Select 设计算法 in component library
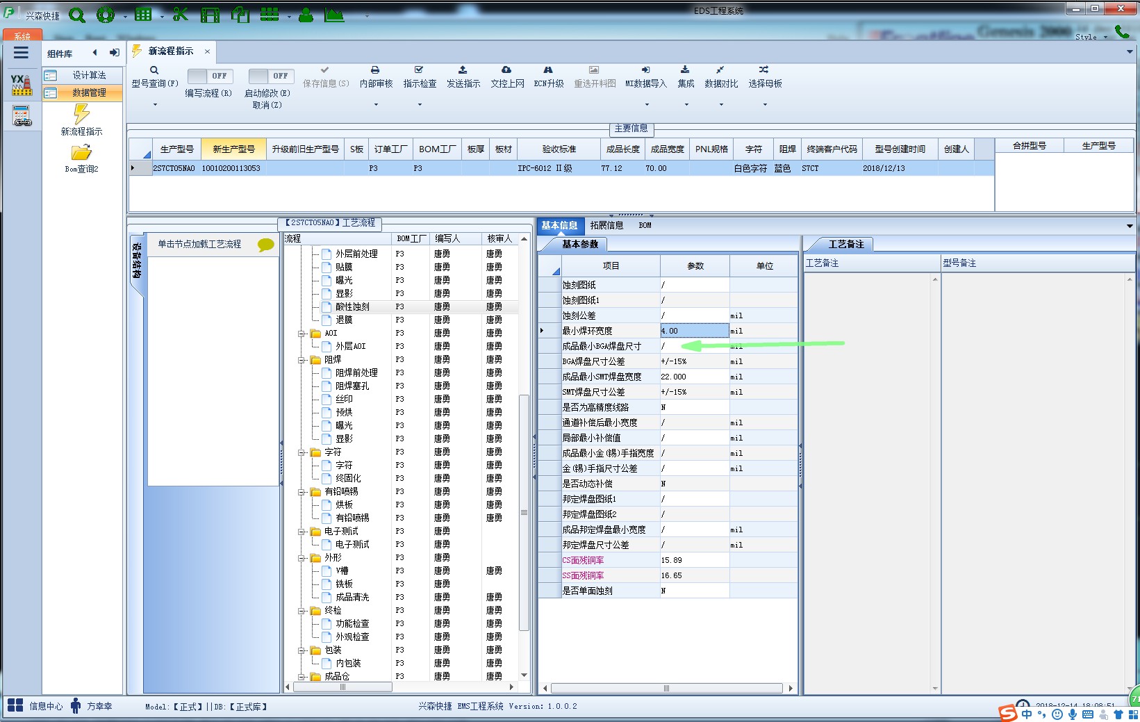 82,75
